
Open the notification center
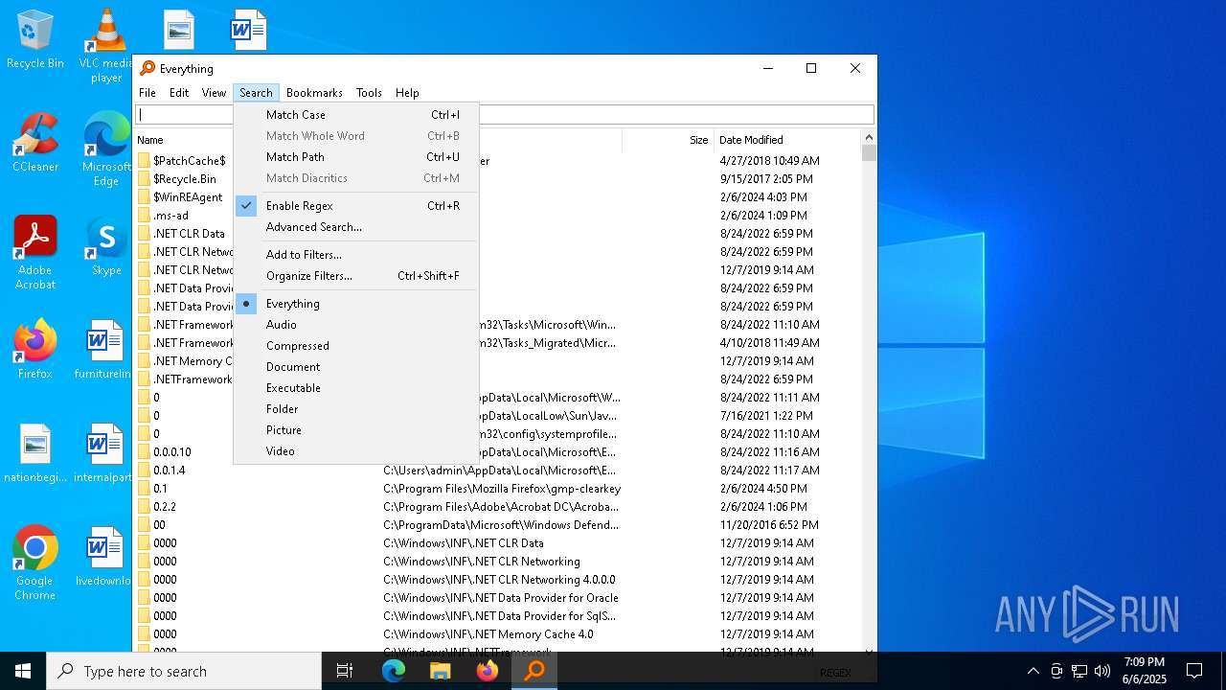click(1194, 671)
